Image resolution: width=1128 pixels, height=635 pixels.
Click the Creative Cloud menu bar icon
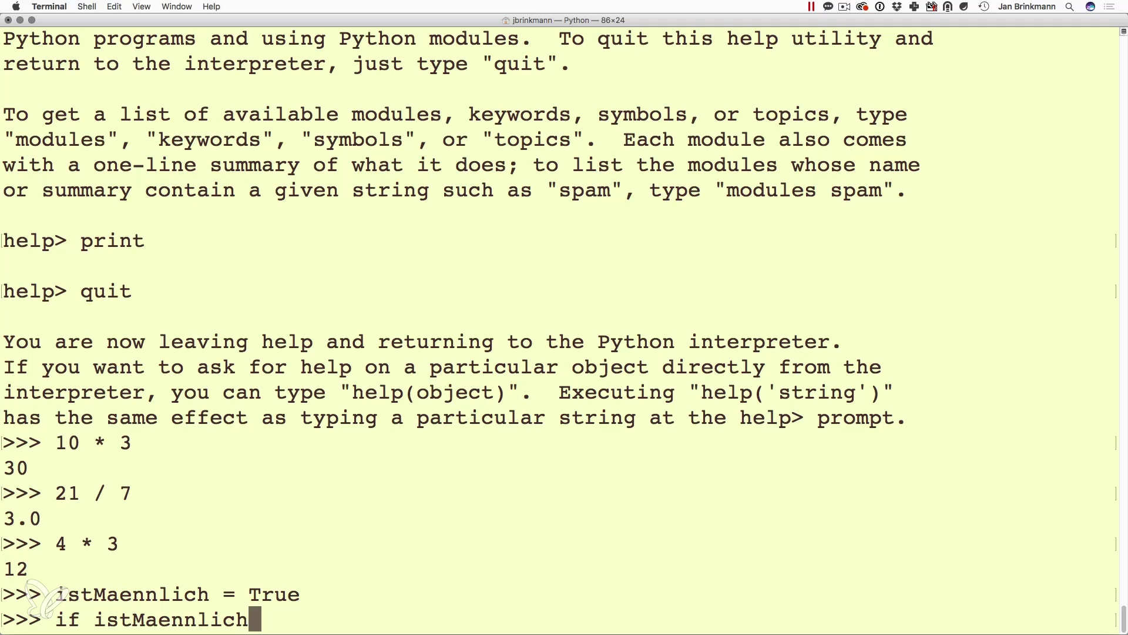[862, 6]
